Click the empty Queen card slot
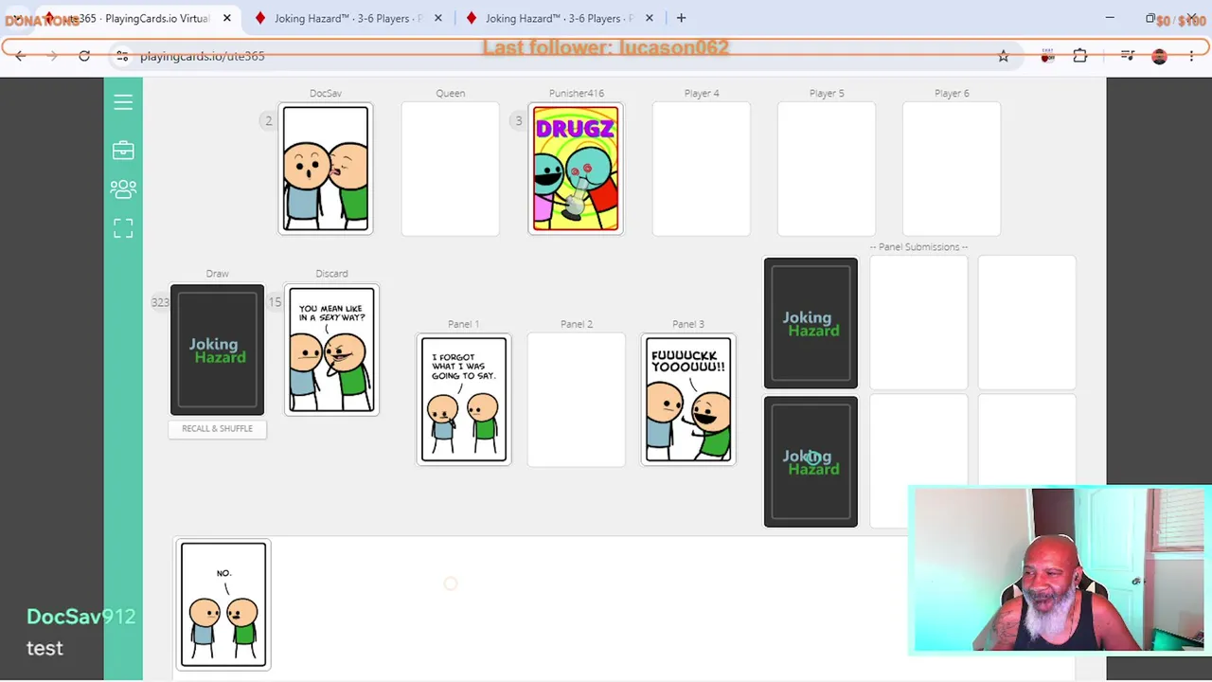 451,169
